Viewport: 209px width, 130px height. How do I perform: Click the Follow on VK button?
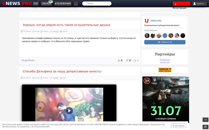pyautogui.click(x=165, y=42)
